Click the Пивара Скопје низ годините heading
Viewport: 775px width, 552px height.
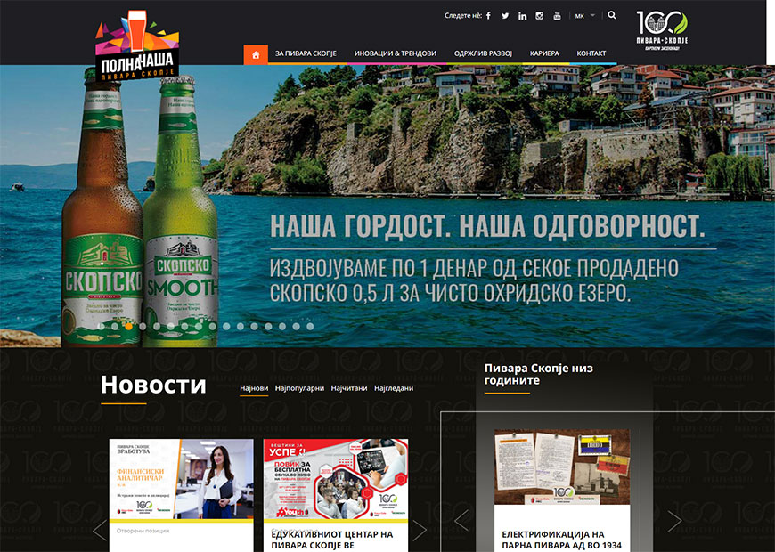click(x=539, y=374)
